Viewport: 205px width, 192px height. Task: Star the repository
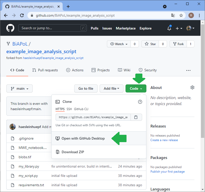click(x=150, y=44)
